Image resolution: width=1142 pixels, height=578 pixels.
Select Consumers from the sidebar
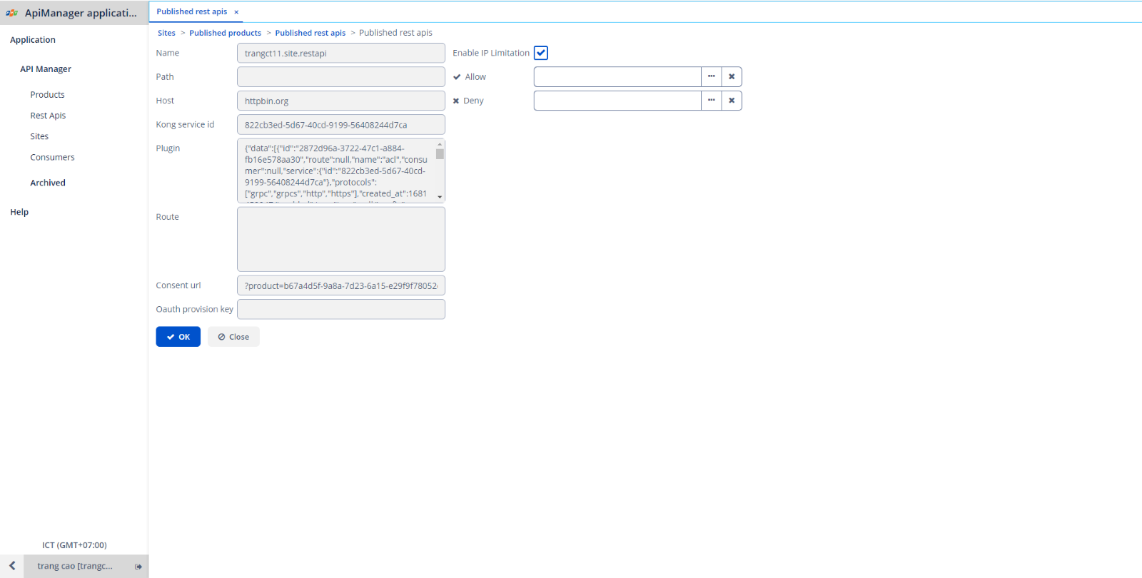coord(52,158)
